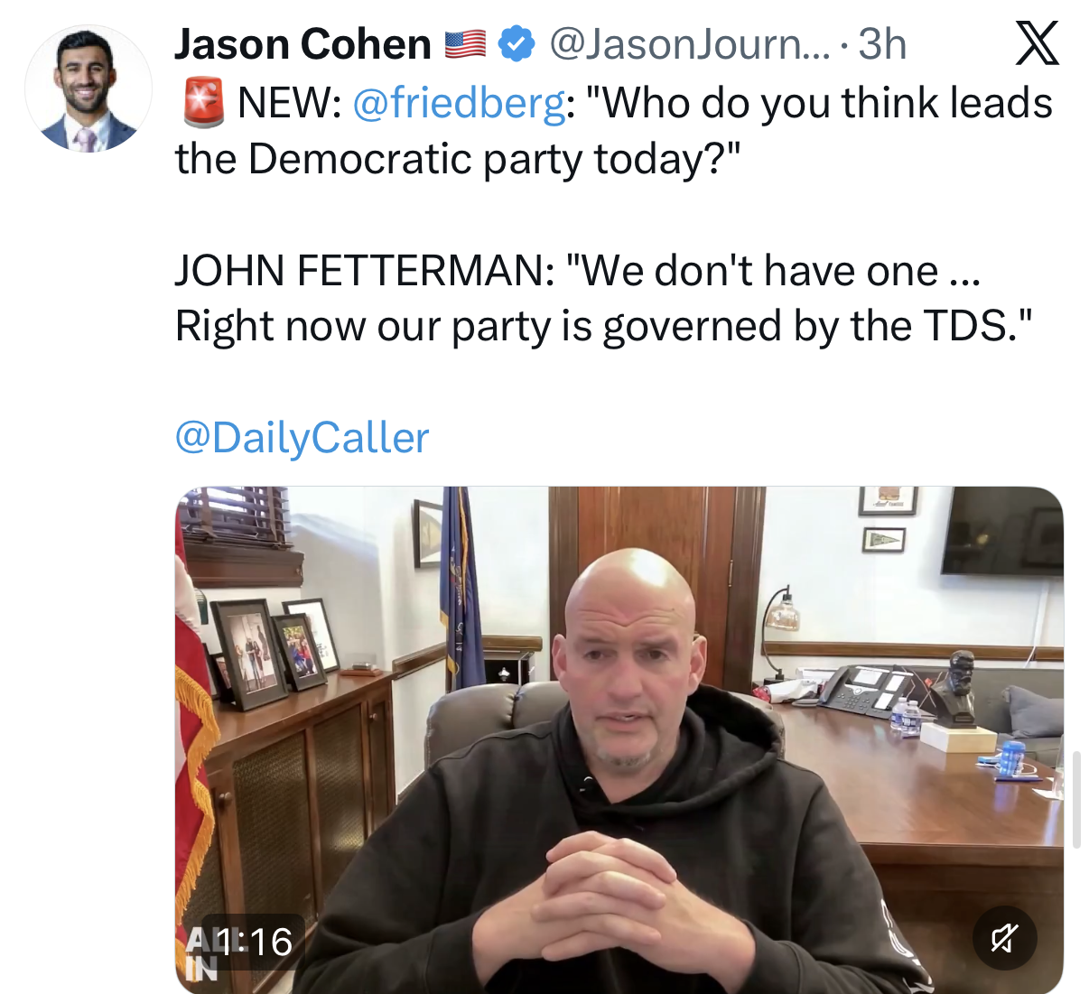Screen dimensions: 1089x994
Task: Click the "governed by the TDS" text line
Action: (603, 327)
